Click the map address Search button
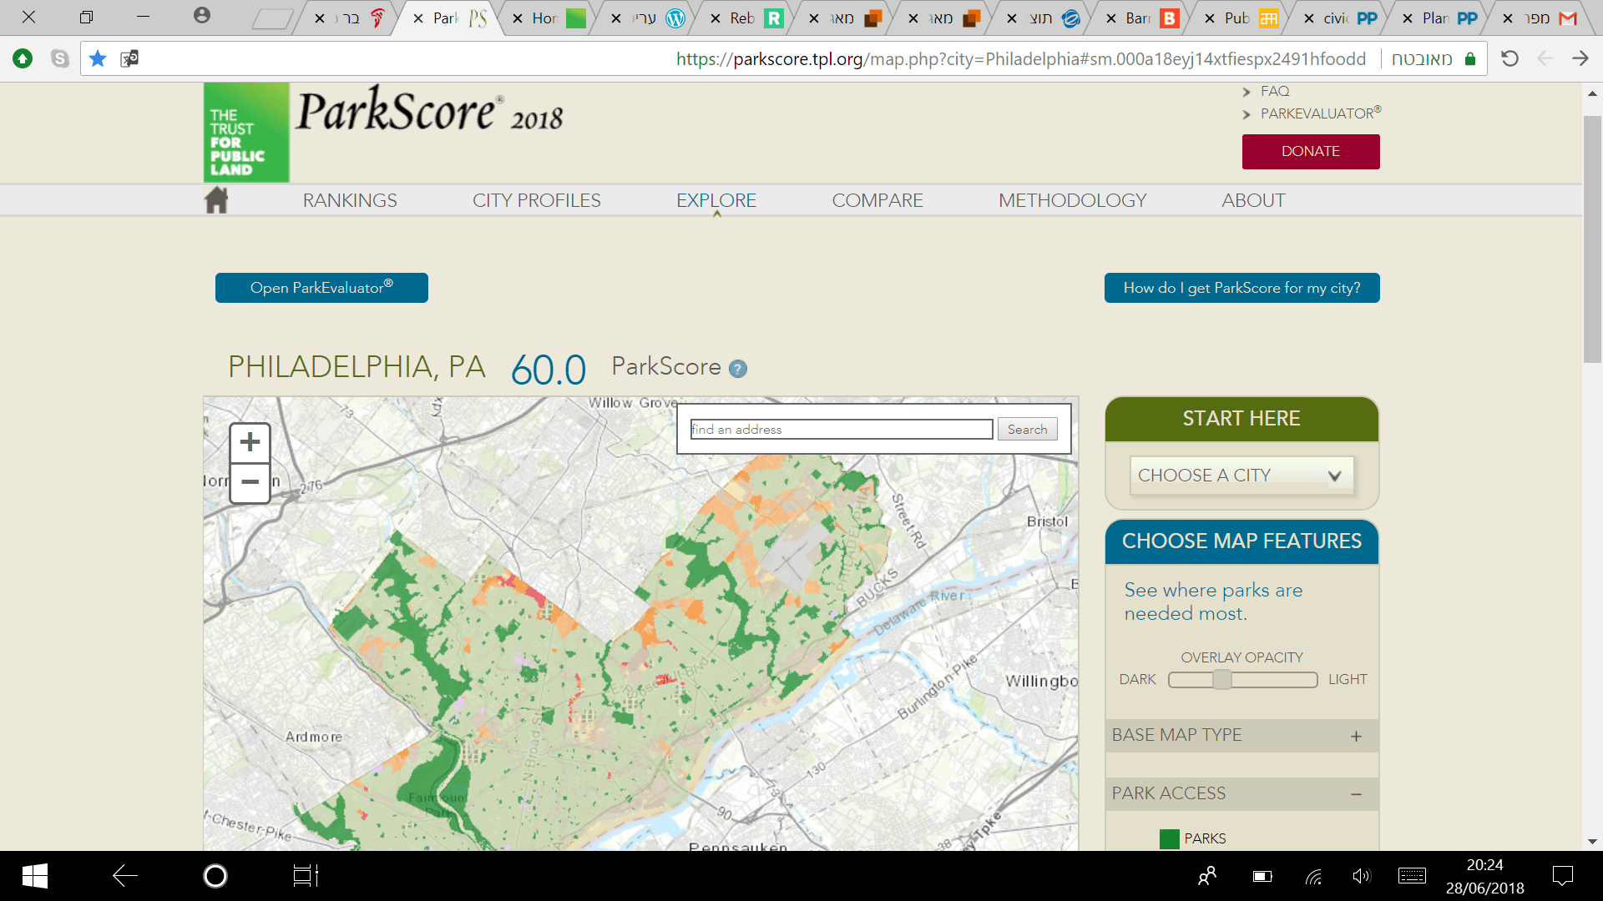The image size is (1603, 901). [1027, 429]
